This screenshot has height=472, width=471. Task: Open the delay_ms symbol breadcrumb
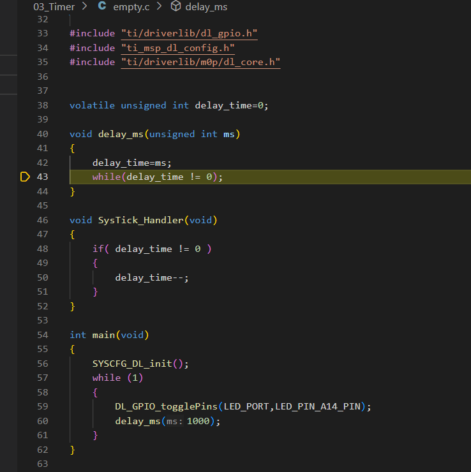click(x=206, y=7)
